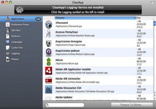Click the Archives document icon

8,36
